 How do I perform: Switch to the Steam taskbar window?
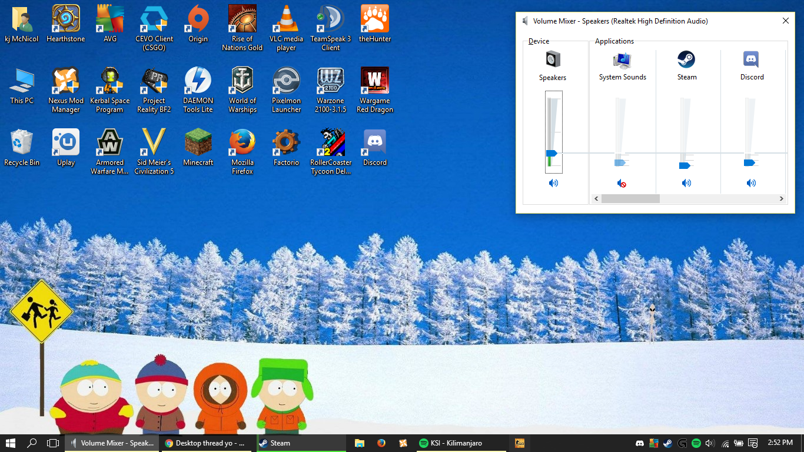[x=302, y=443]
